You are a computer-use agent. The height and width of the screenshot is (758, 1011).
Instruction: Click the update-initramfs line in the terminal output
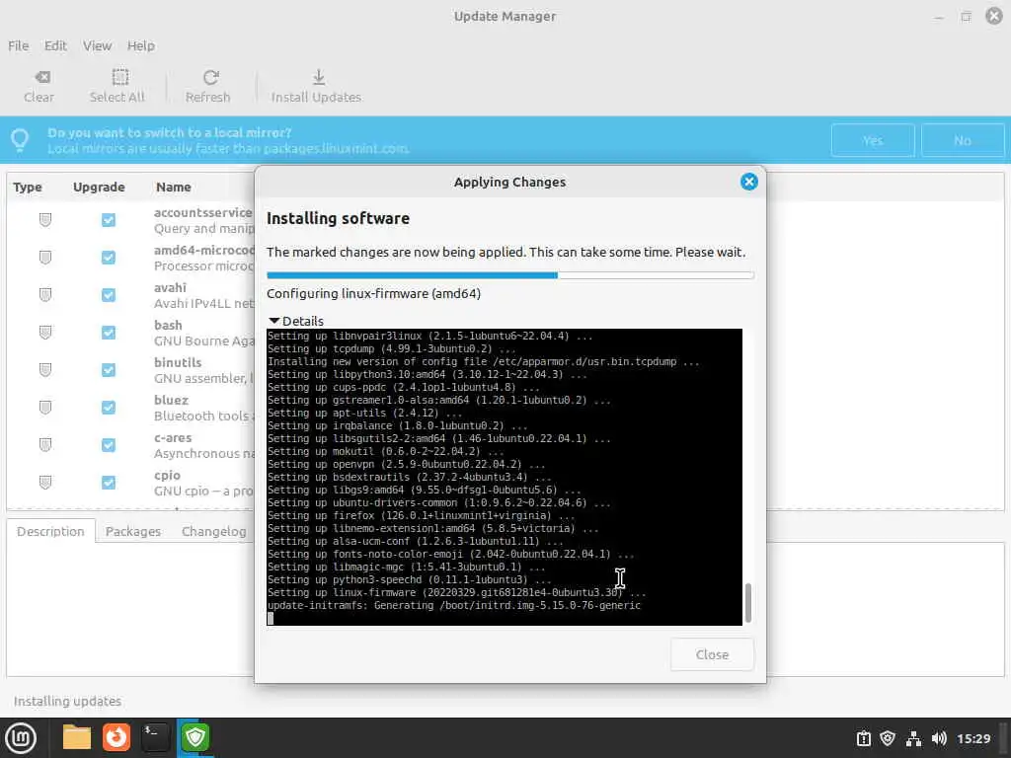point(454,605)
